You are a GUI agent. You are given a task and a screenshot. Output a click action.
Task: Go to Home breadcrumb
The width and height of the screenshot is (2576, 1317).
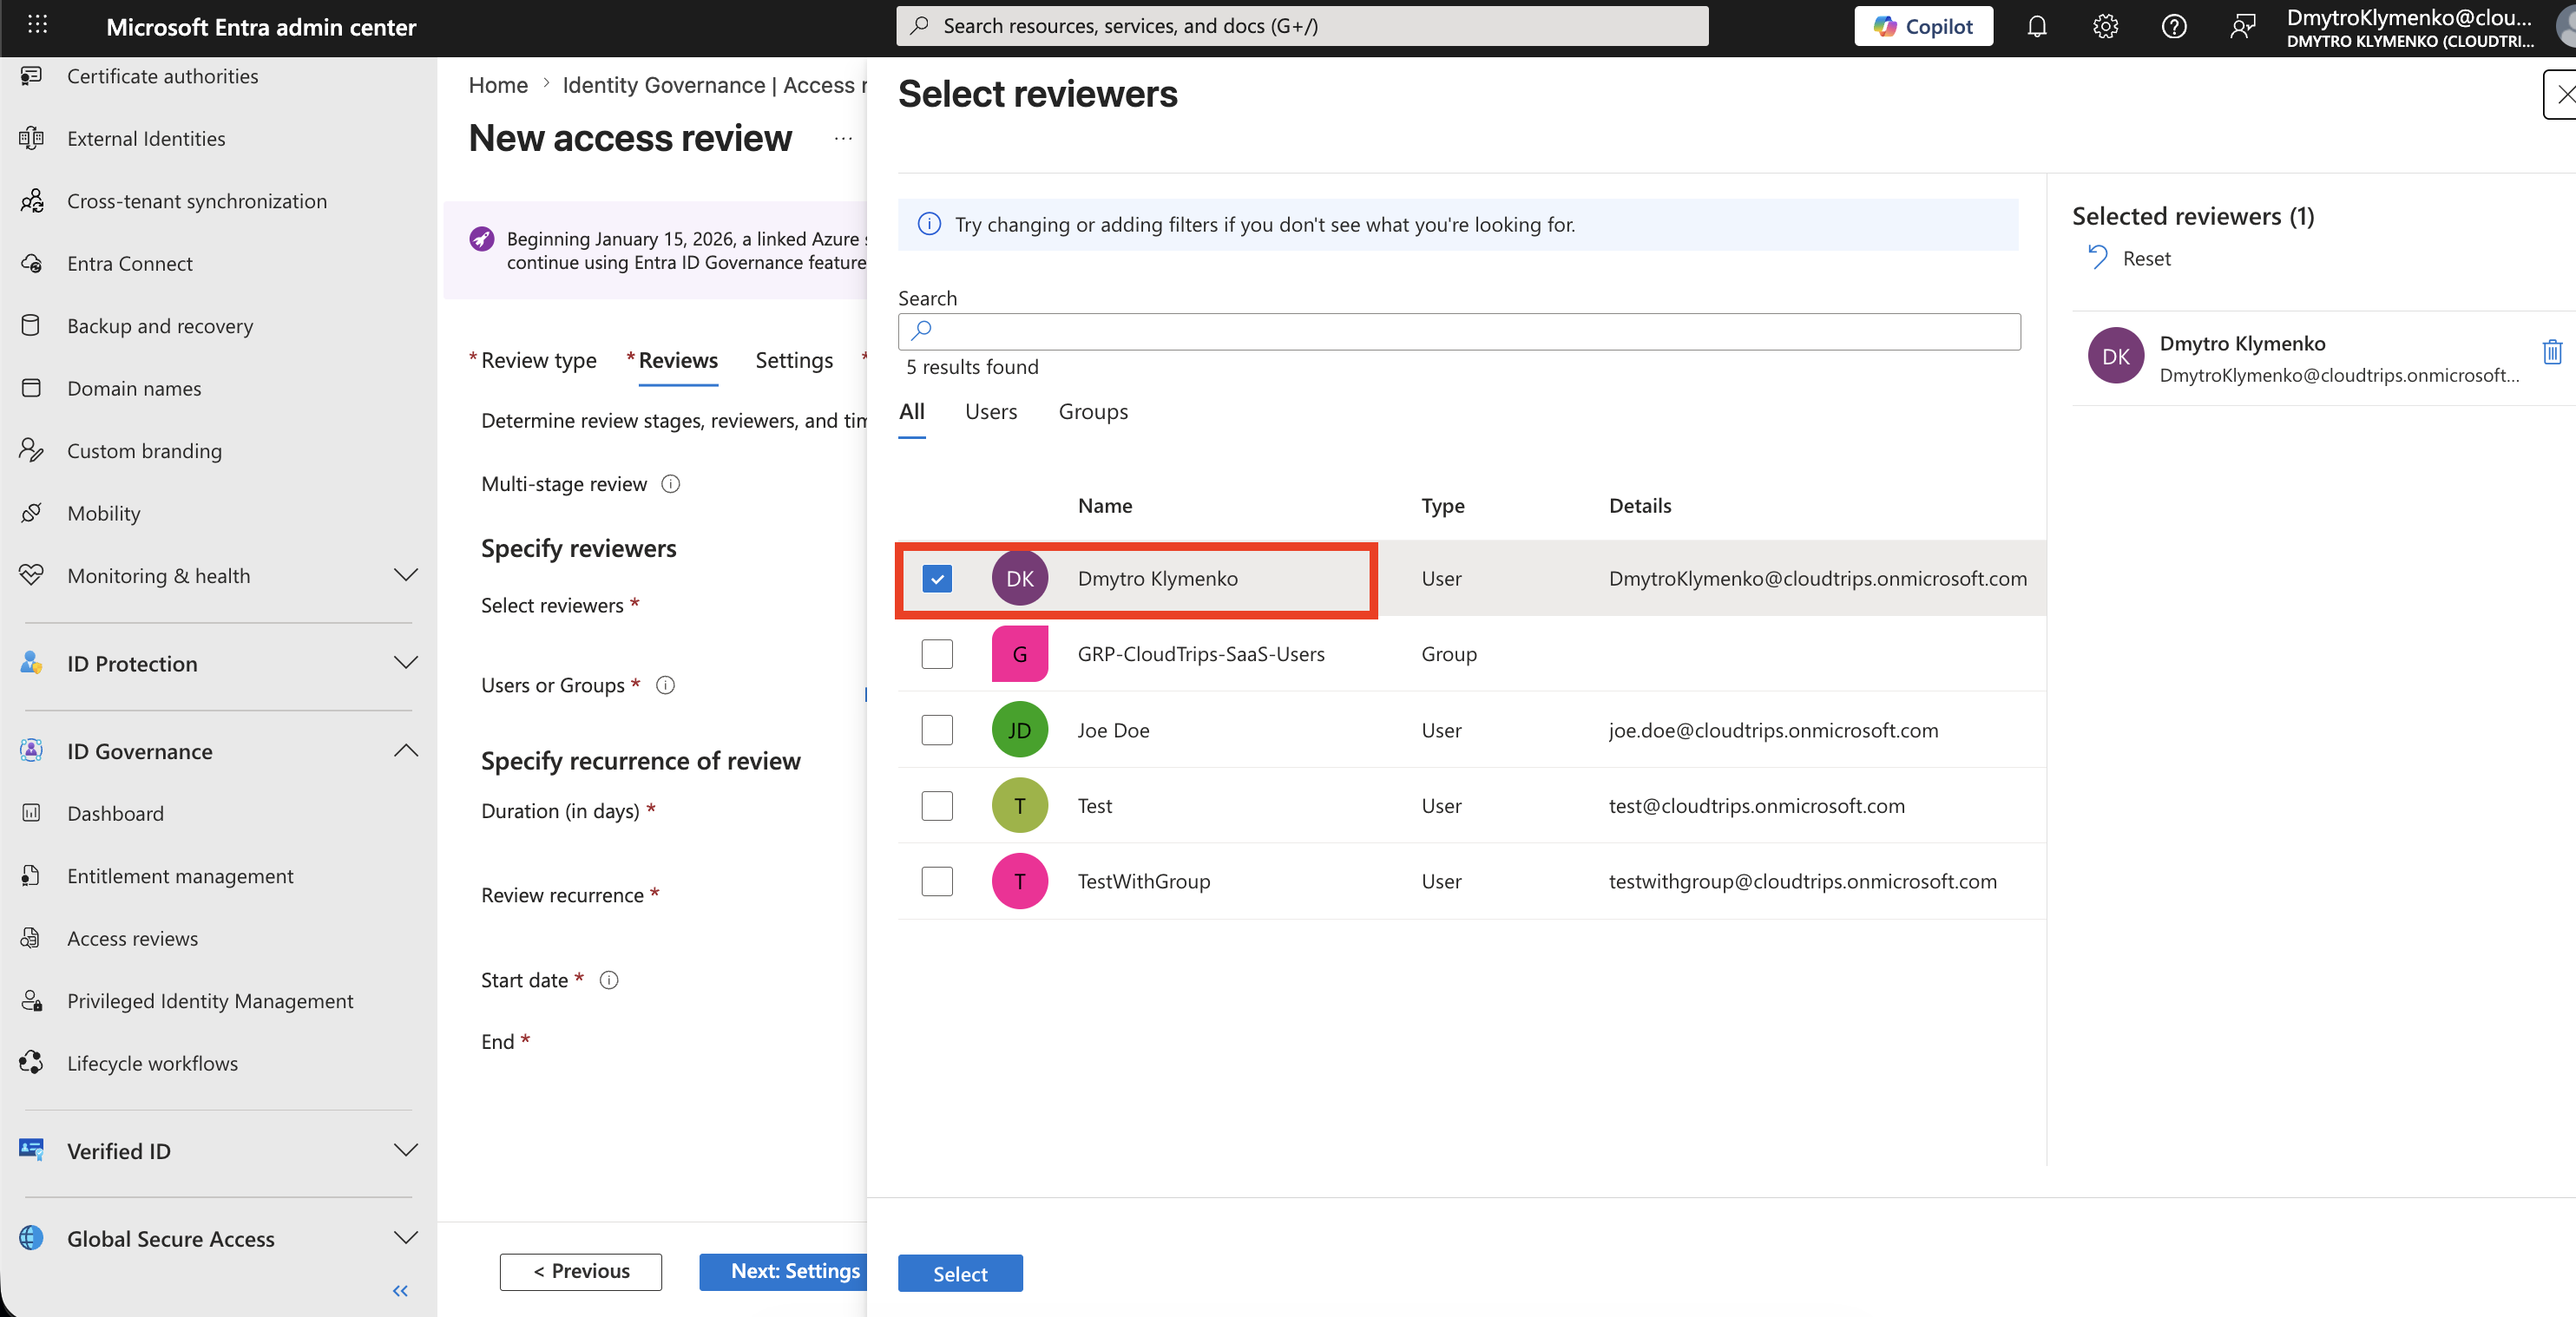pyautogui.click(x=498, y=85)
